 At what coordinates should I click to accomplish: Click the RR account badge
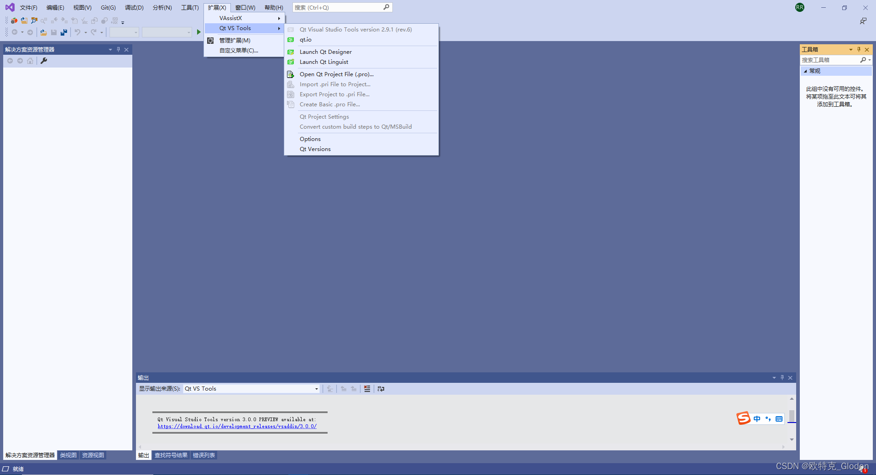[x=800, y=7]
